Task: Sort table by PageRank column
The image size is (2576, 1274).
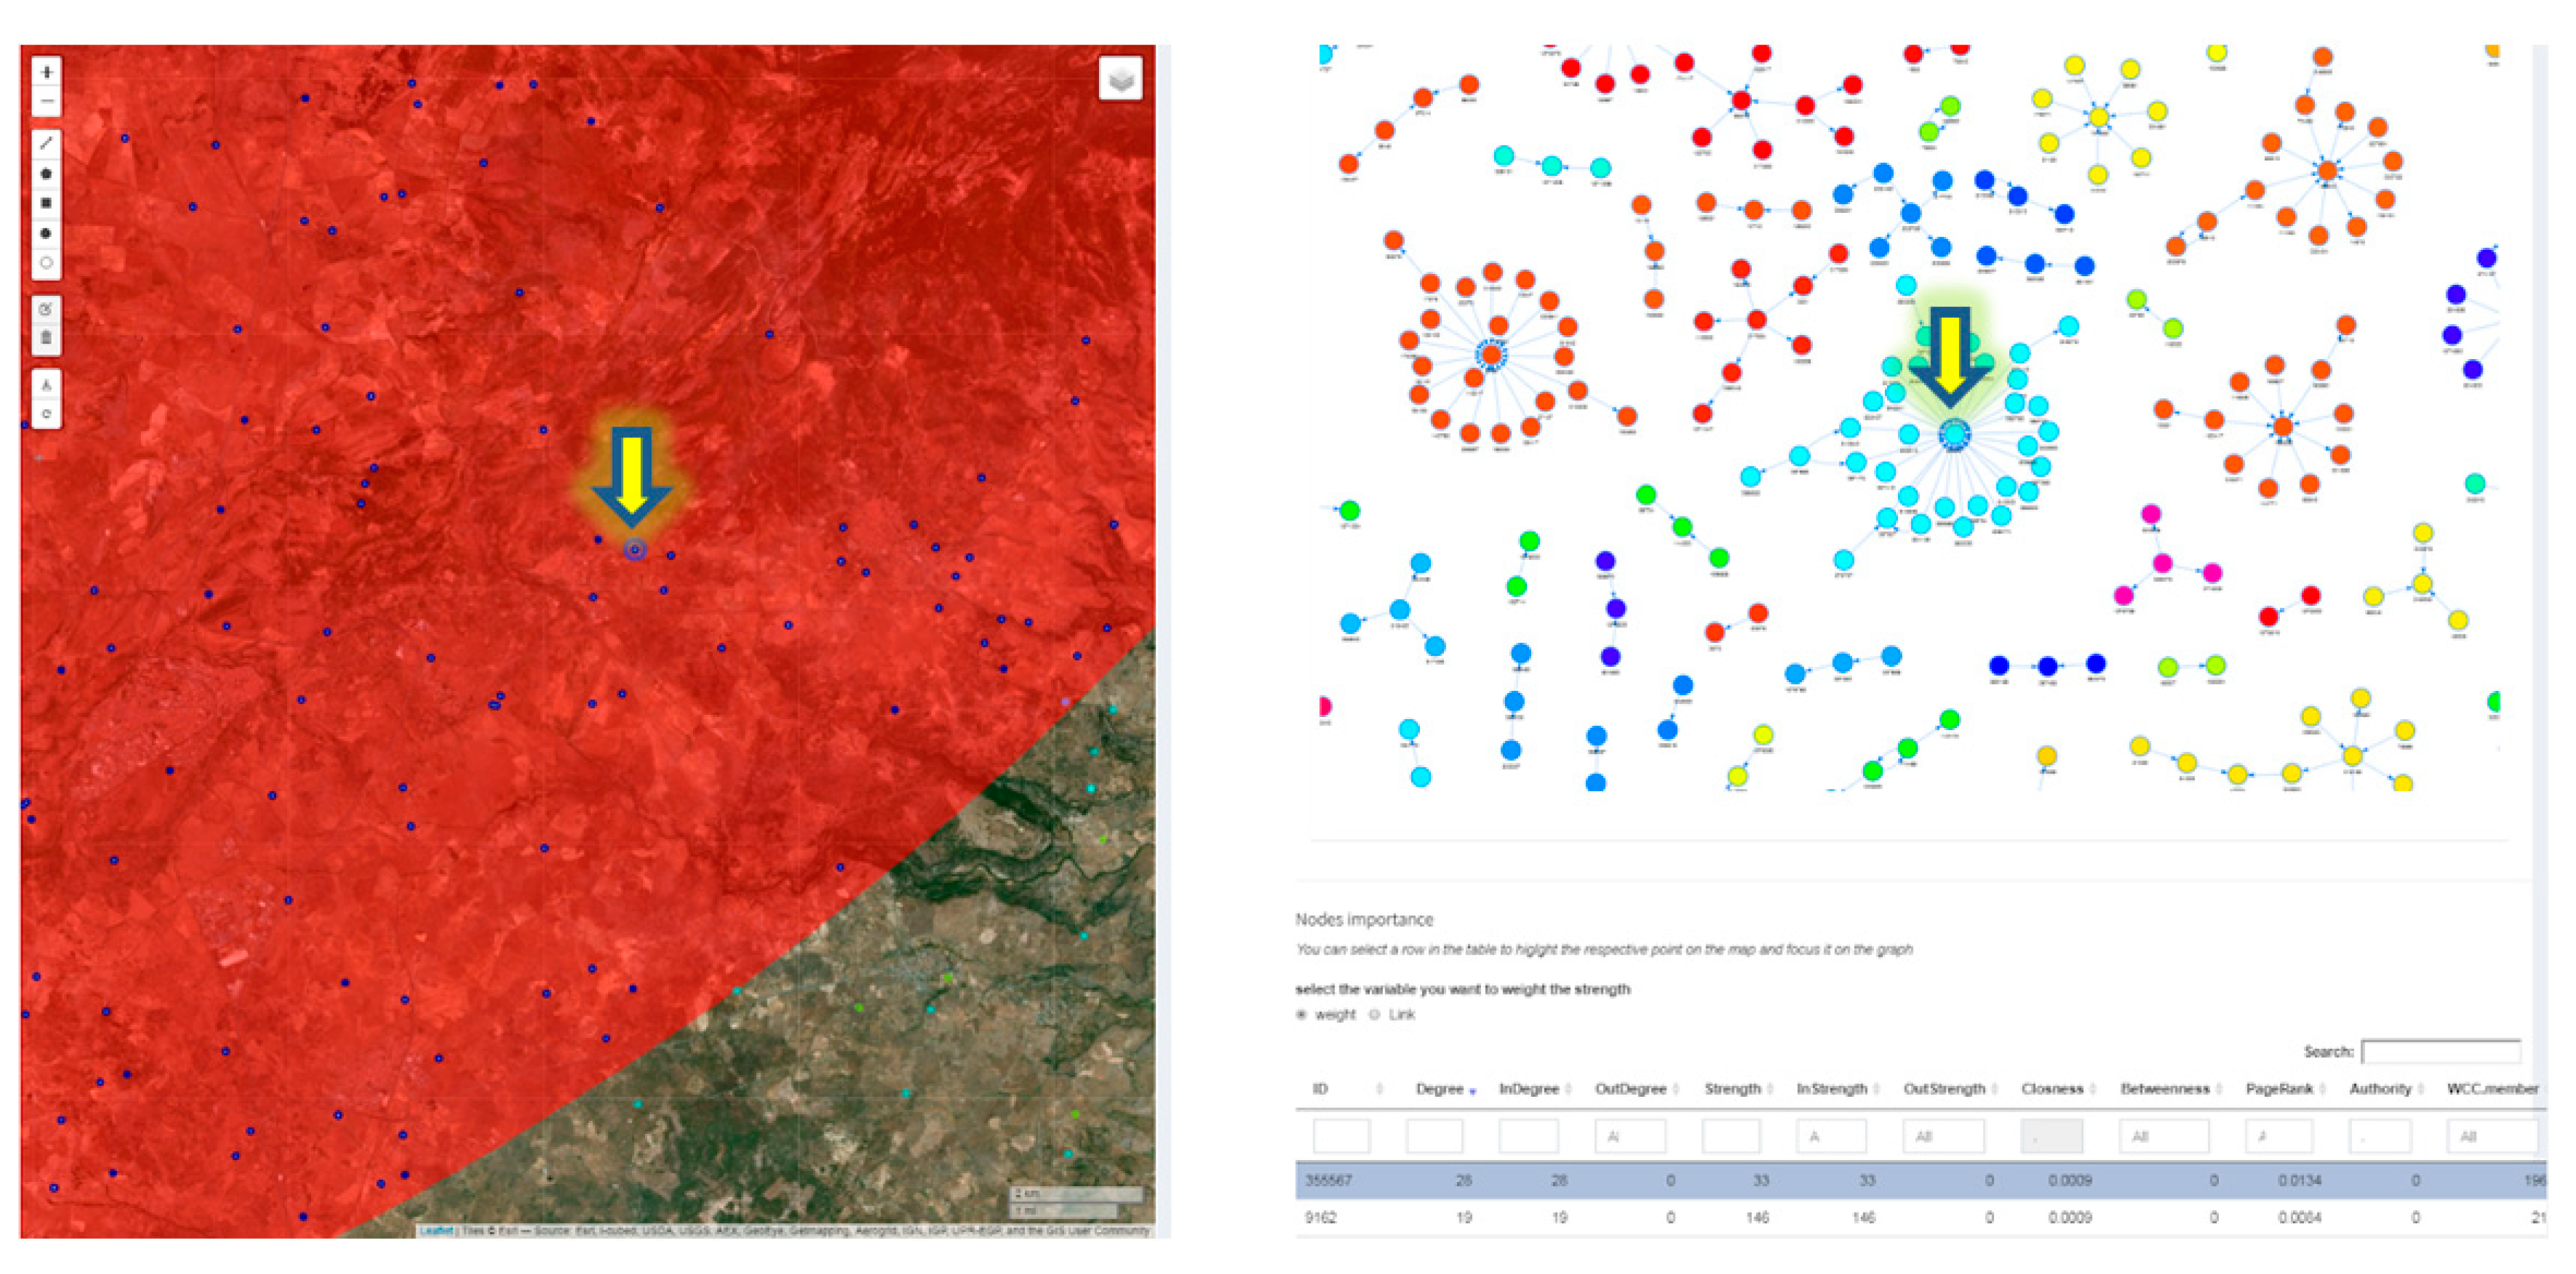Action: 2278,1088
